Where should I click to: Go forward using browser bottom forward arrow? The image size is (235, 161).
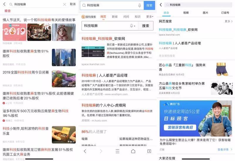(x=101, y=151)
